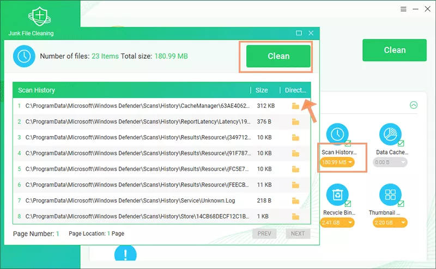This screenshot has width=436, height=269.
Task: Select row 8 Store\14CB68DECF12C1B path
Action: click(x=137, y=217)
